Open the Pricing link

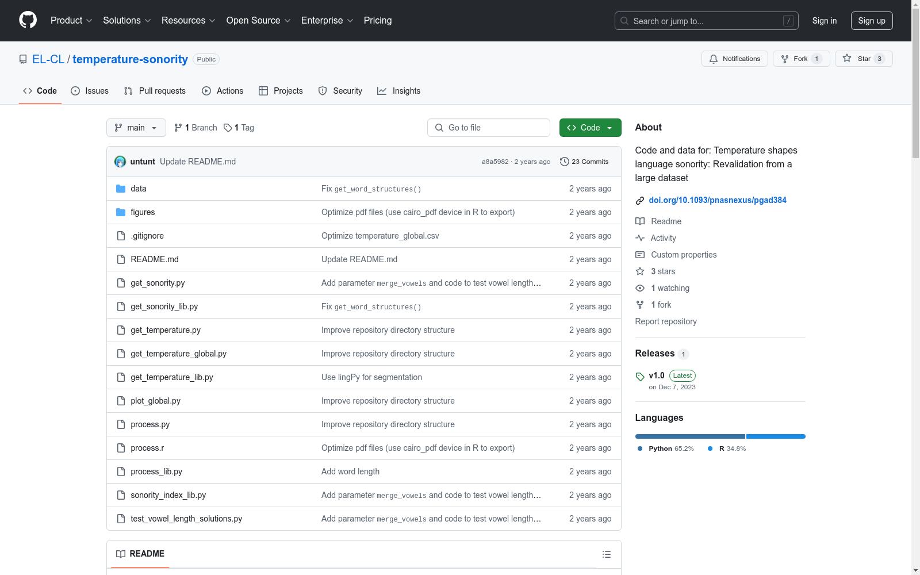[x=378, y=21]
